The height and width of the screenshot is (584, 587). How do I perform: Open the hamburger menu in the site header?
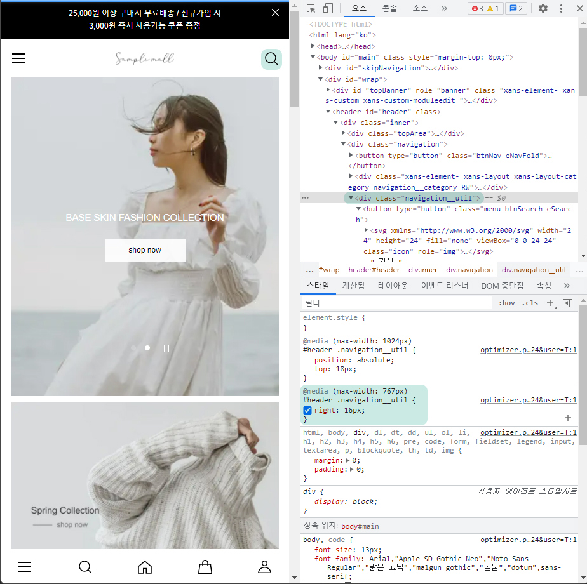[x=18, y=58]
